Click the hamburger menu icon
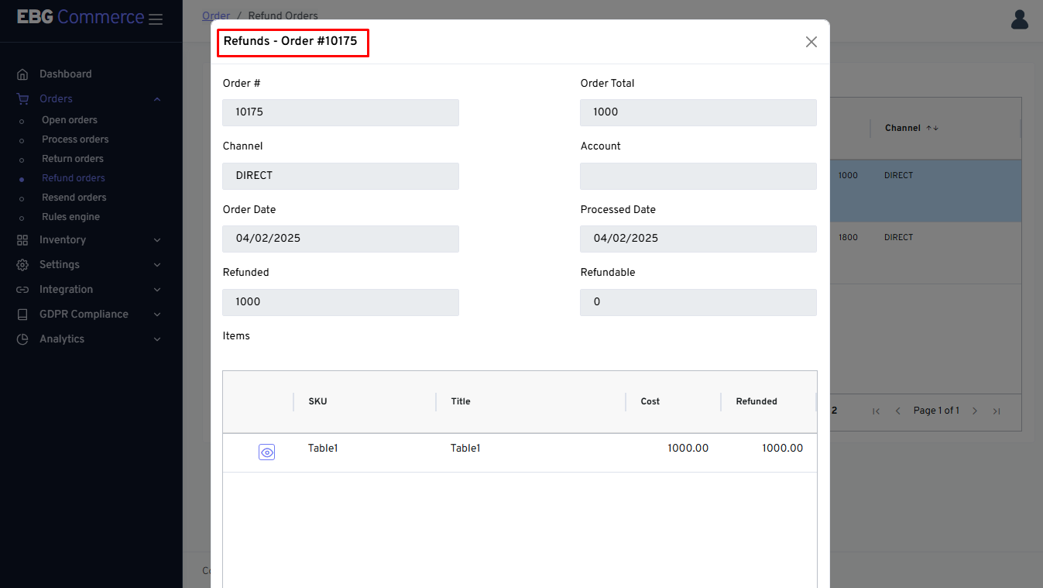The image size is (1043, 588). 156,19
